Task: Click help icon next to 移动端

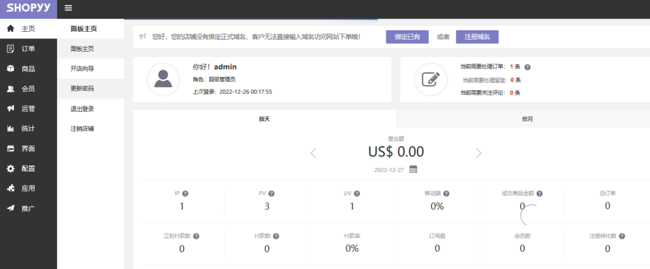Action: pyautogui.click(x=446, y=193)
